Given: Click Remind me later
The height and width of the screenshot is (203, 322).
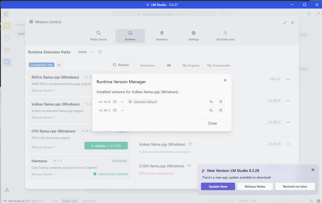Looking at the screenshot, I should click(x=295, y=186).
